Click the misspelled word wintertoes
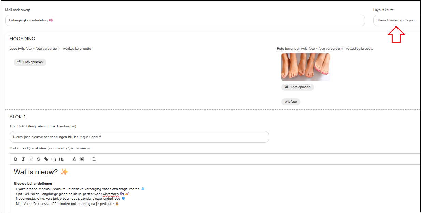Screen dimensions: 421x213 [110, 194]
